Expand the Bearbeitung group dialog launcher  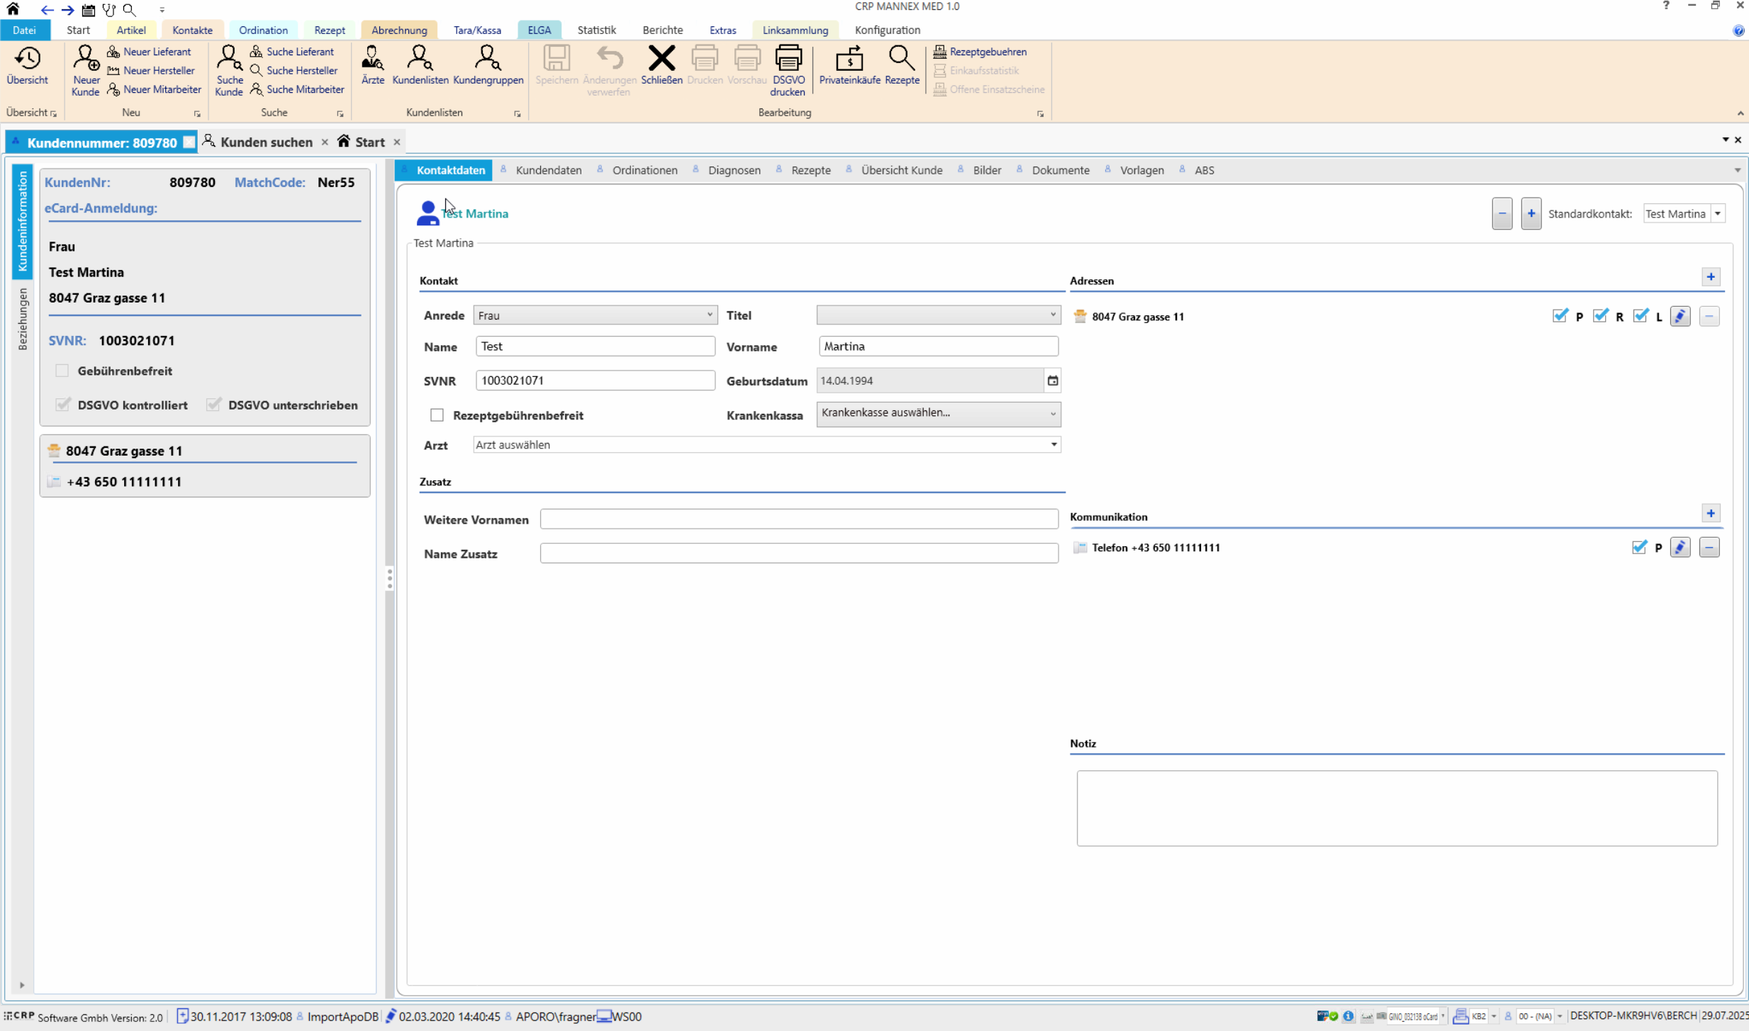coord(1041,114)
